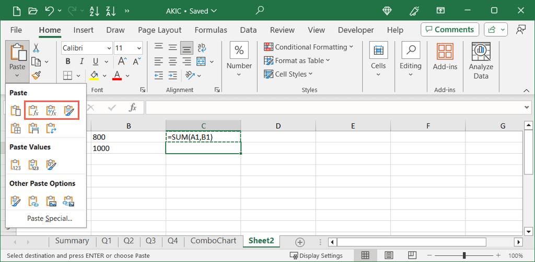Sort descending Z to A
The image size is (535, 262).
click(111, 11)
